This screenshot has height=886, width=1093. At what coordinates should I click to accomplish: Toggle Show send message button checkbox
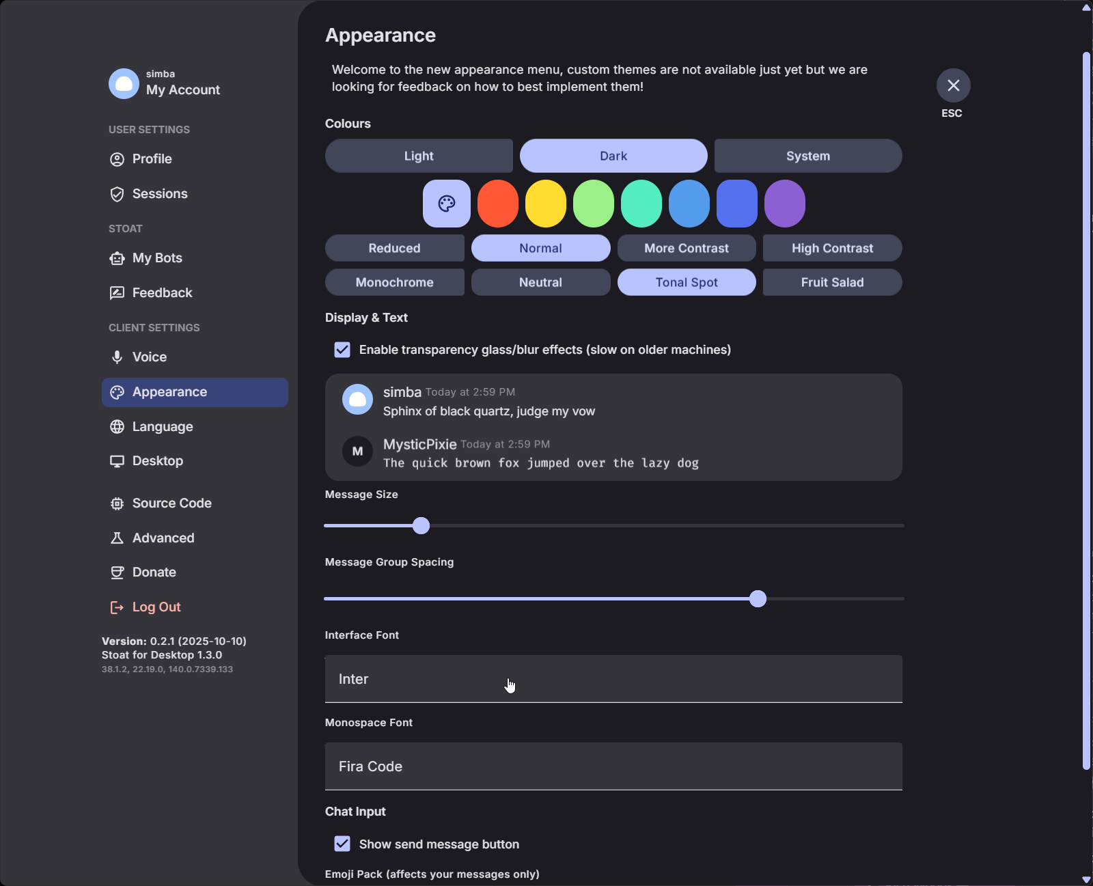(x=342, y=844)
